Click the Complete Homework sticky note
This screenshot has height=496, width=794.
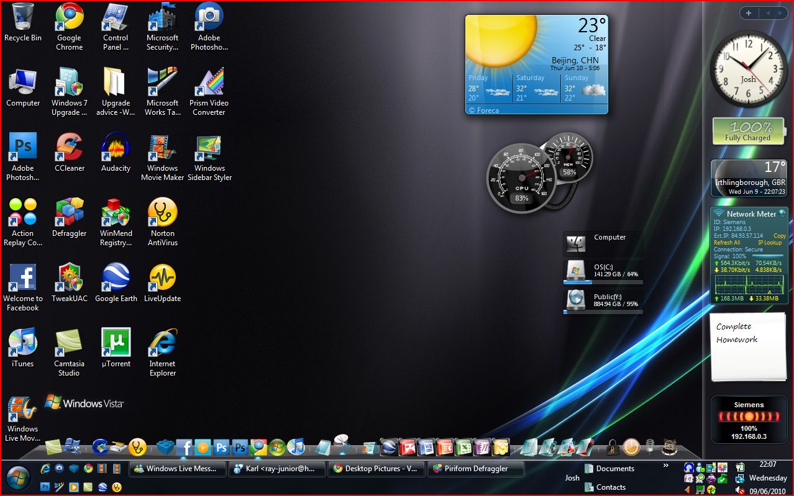(749, 347)
